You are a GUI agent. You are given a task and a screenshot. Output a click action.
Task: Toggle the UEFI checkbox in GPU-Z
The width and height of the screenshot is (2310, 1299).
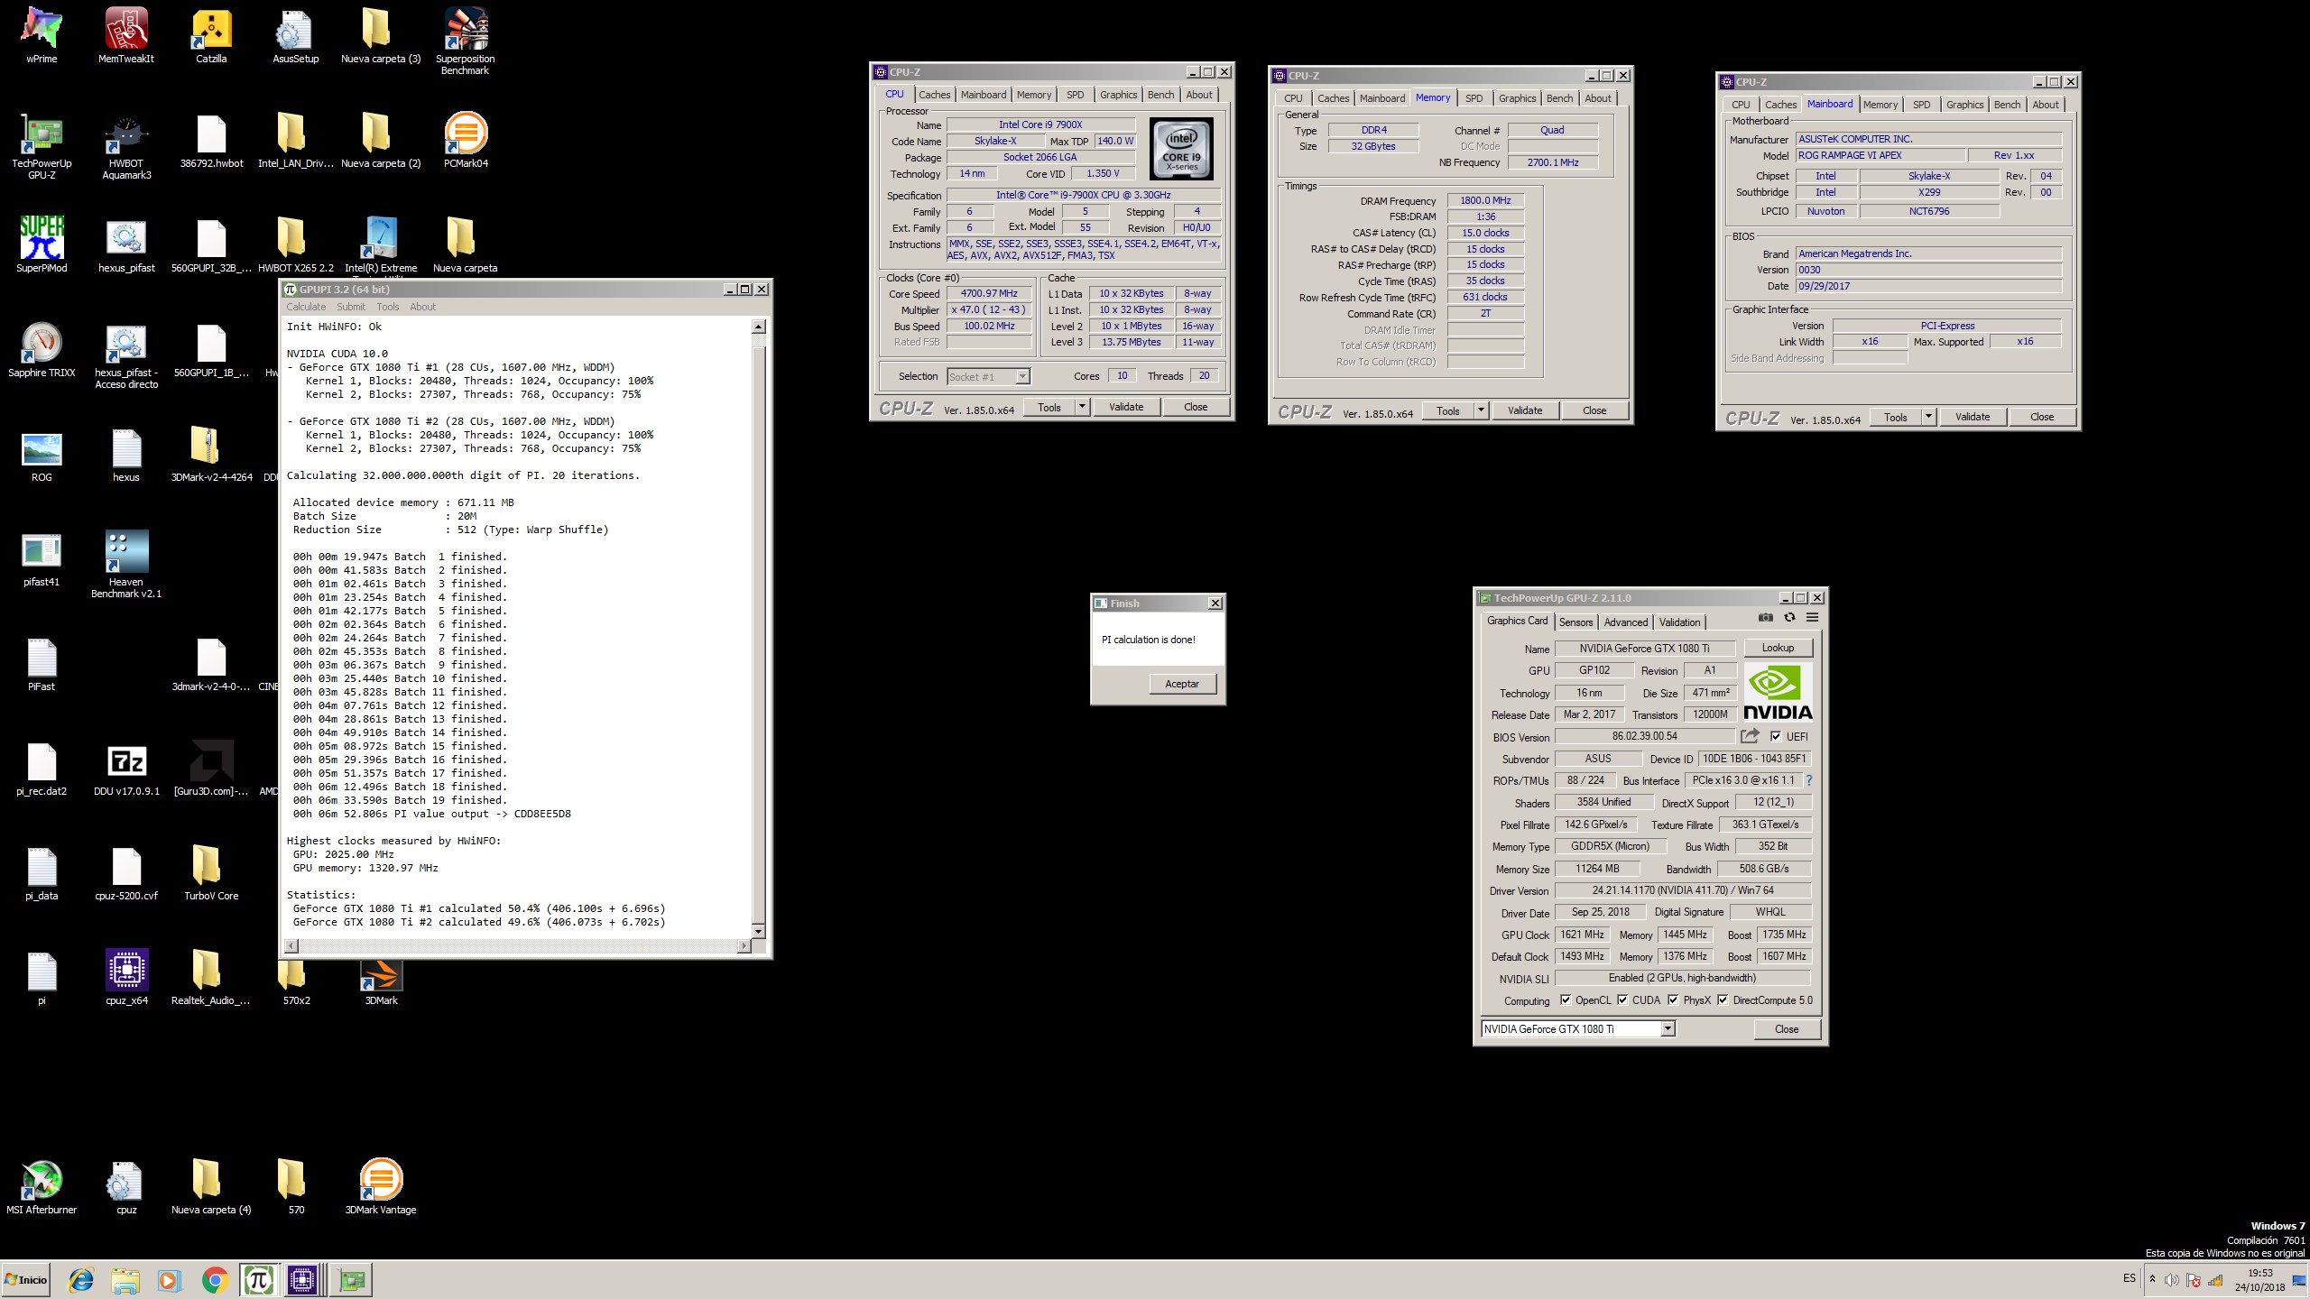[1776, 736]
